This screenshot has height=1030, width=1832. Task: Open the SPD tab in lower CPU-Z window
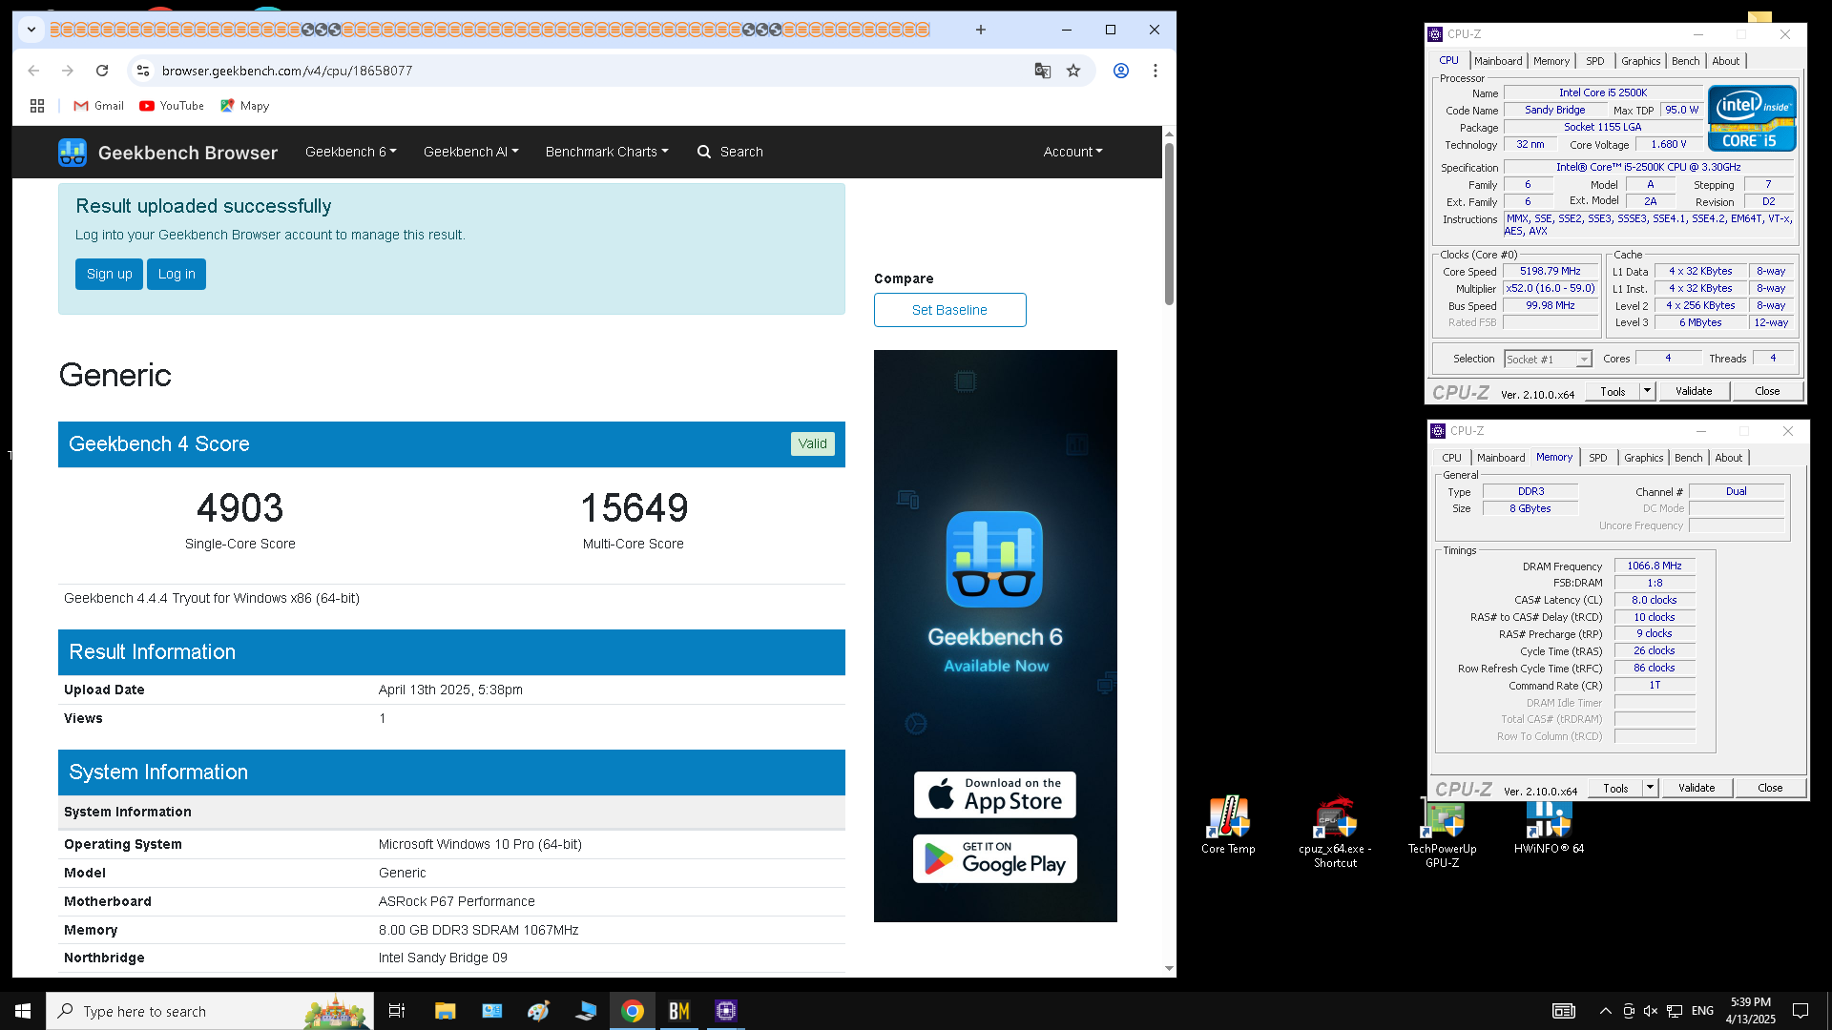coord(1598,458)
